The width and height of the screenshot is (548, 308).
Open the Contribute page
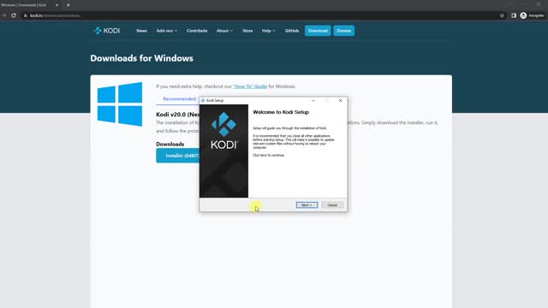click(x=197, y=31)
